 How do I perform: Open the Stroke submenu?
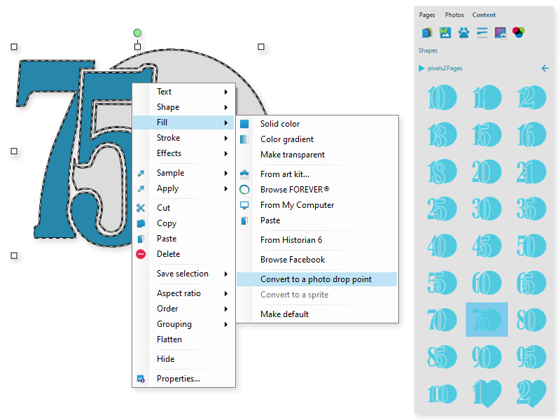tap(183, 138)
